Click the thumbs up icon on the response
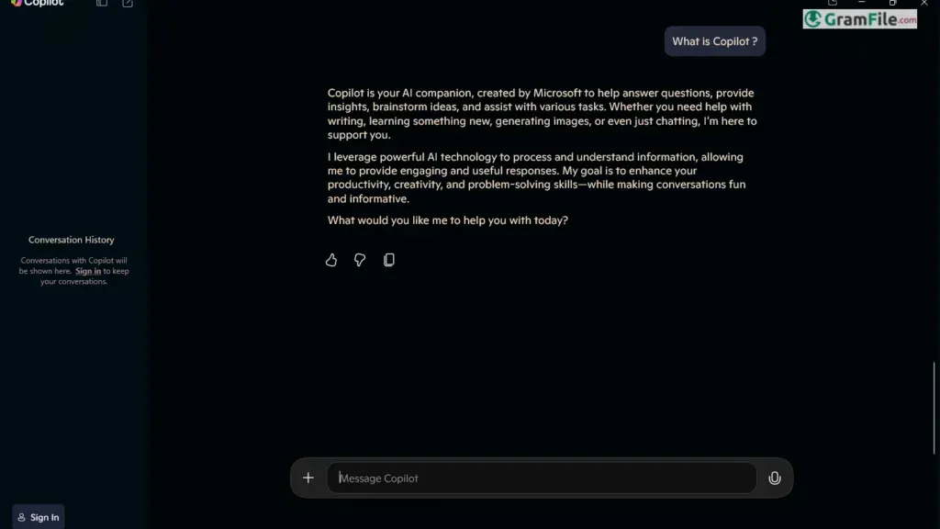 (x=330, y=260)
